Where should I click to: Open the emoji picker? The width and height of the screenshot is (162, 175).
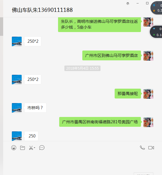[14, 148]
